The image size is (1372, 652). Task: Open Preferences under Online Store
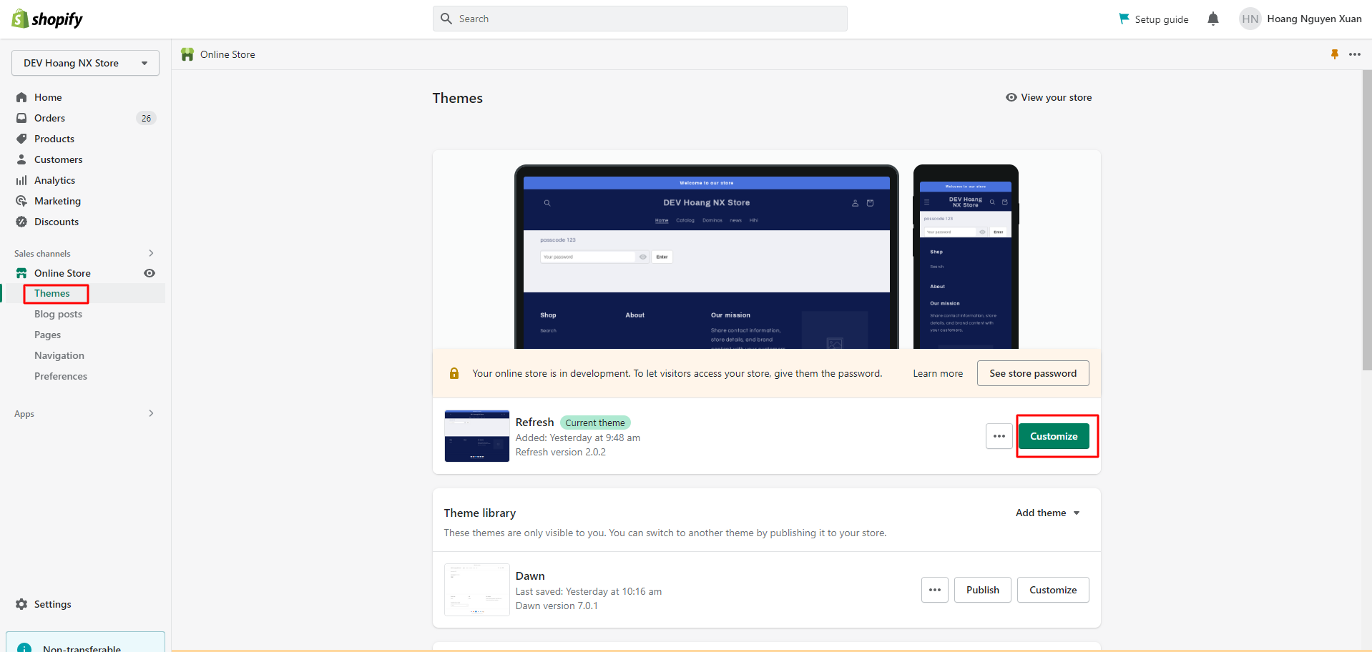pyautogui.click(x=61, y=376)
